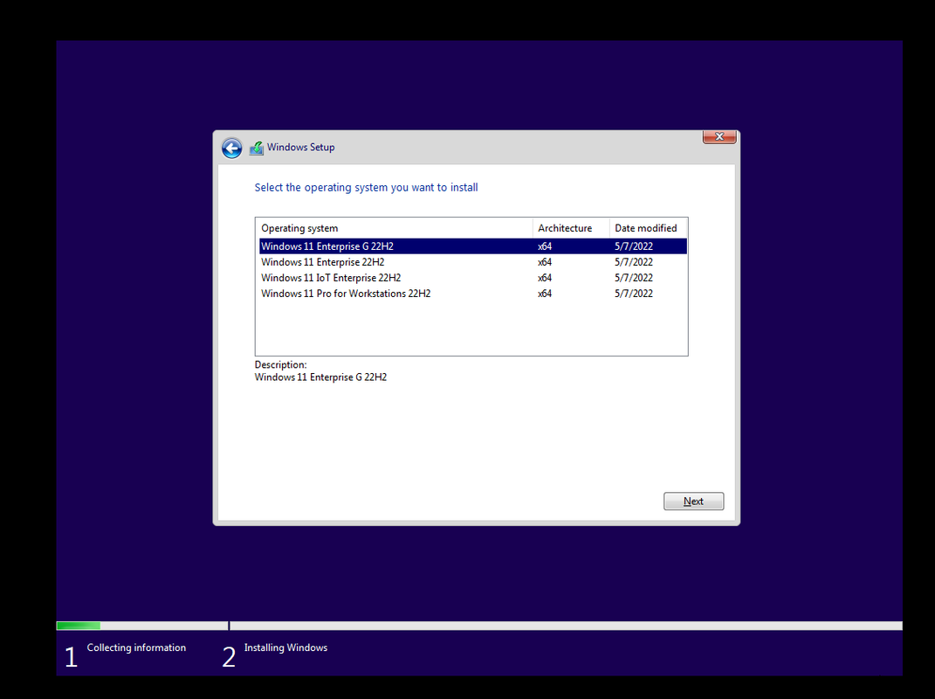935x699 pixels.
Task: Click the green setup progress bar
Action: (78, 626)
